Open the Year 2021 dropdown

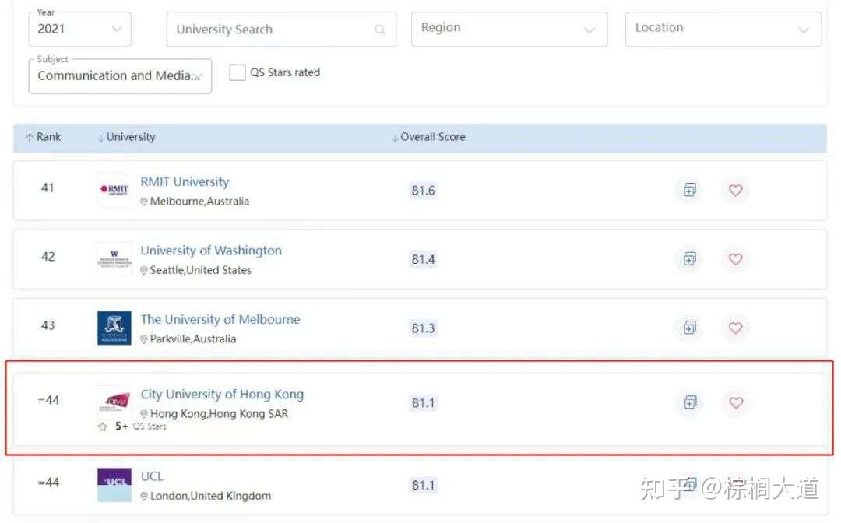tap(79, 29)
